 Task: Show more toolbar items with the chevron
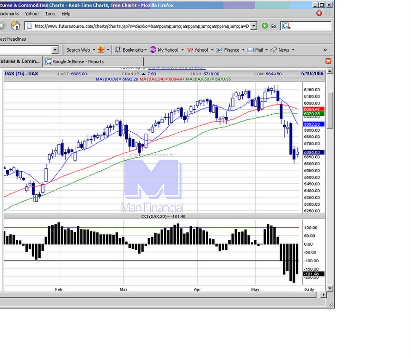(325, 50)
